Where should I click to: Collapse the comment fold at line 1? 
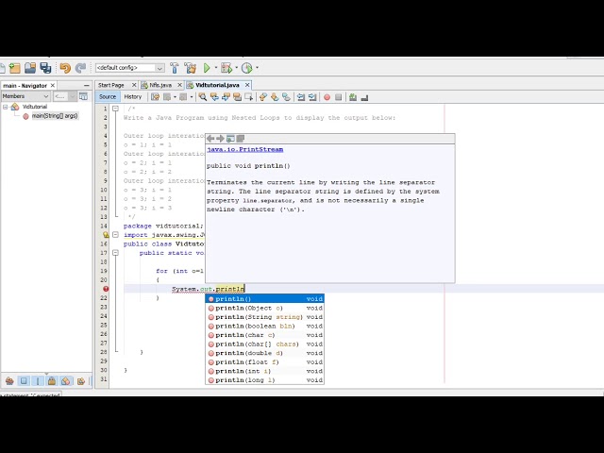tap(115, 109)
